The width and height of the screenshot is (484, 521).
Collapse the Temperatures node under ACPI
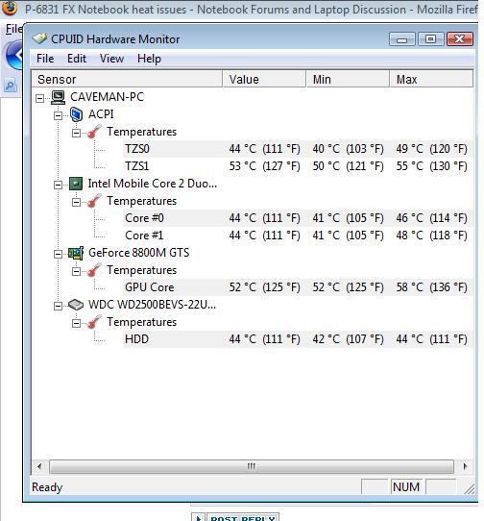coord(77,133)
